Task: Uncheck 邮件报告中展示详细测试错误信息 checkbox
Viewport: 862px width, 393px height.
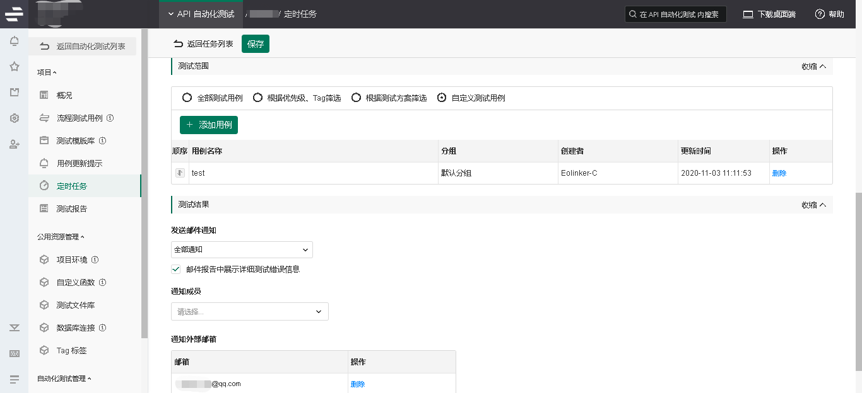Action: click(176, 269)
